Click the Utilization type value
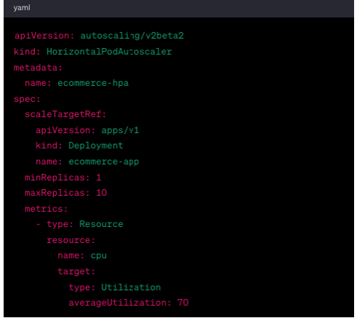Viewport: 357px width, 318px height. 131,287
